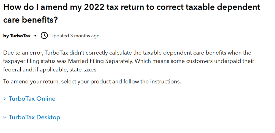Click the clock icon beside Updated
The width and height of the screenshot is (275, 133).
pos(44,35)
